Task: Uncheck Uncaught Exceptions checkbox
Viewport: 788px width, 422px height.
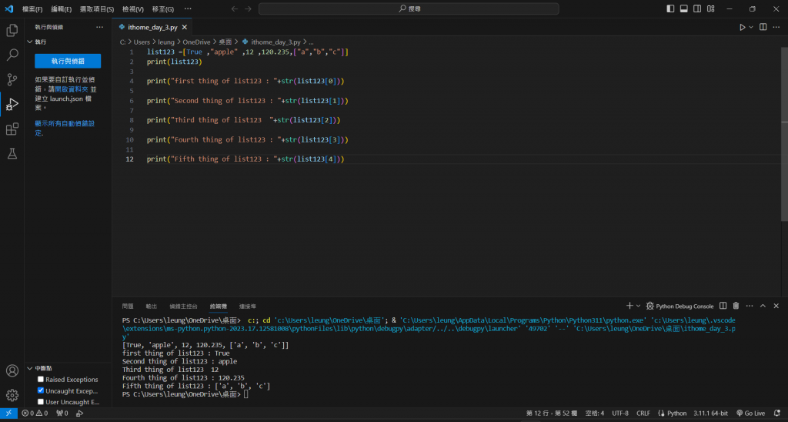Action: click(x=41, y=390)
